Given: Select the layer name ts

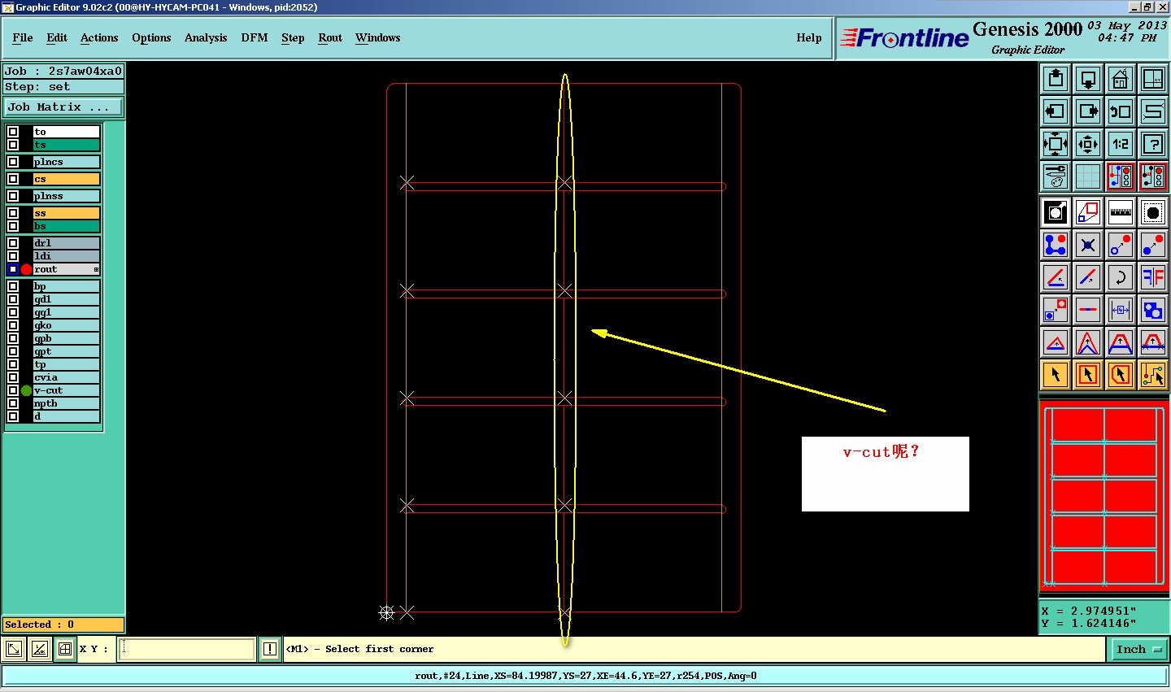Looking at the screenshot, I should point(67,145).
